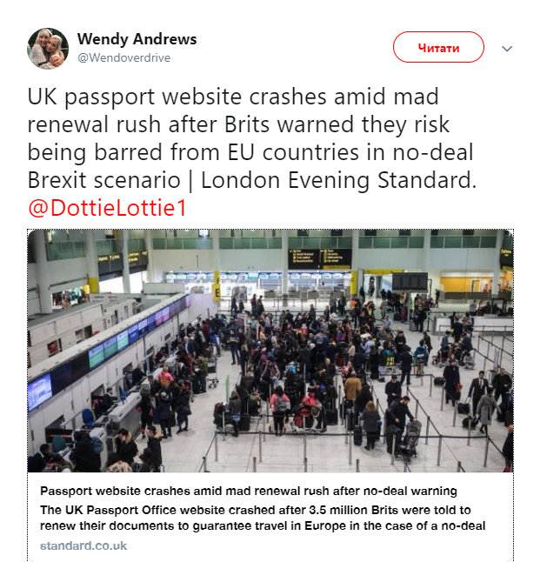This screenshot has height=562, width=540.
Task: Click the standard.co.uk source domain
Action: point(83,545)
